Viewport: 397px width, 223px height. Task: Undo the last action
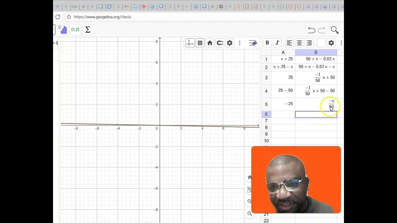point(311,30)
